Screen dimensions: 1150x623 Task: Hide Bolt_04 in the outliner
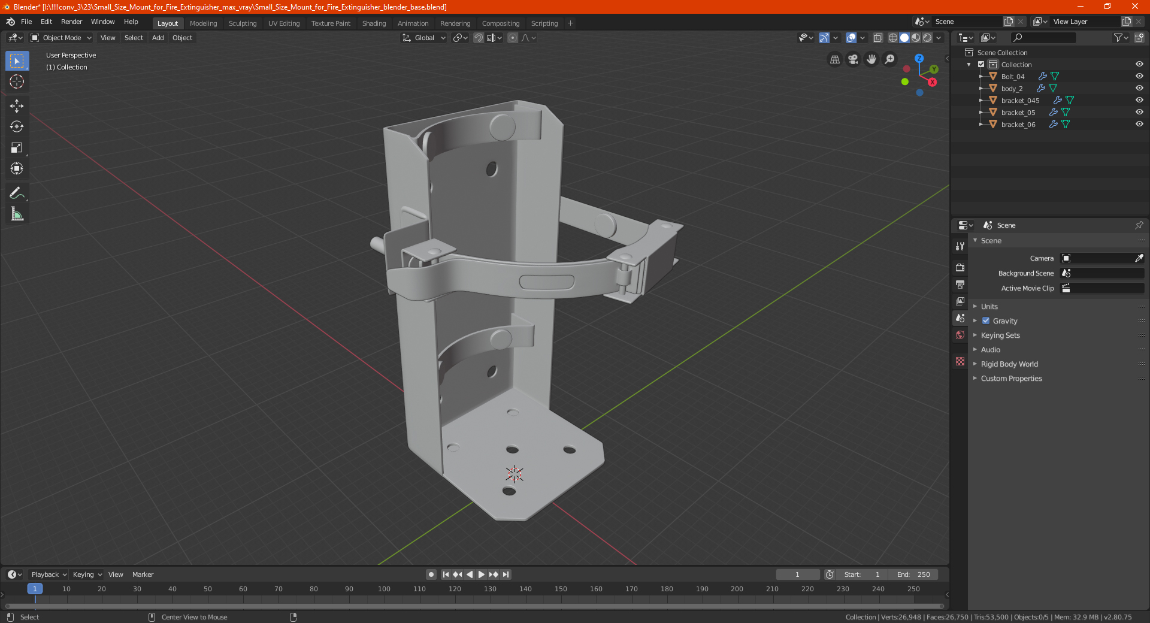(1139, 76)
